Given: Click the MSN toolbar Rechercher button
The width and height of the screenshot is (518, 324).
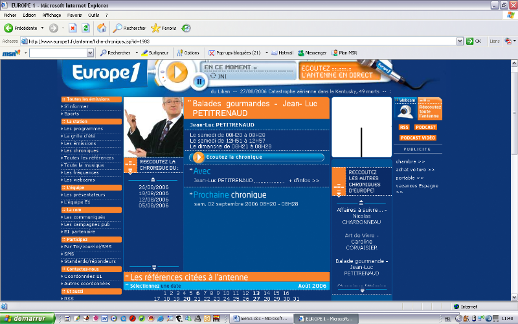Looking at the screenshot, I should pyautogui.click(x=116, y=52).
